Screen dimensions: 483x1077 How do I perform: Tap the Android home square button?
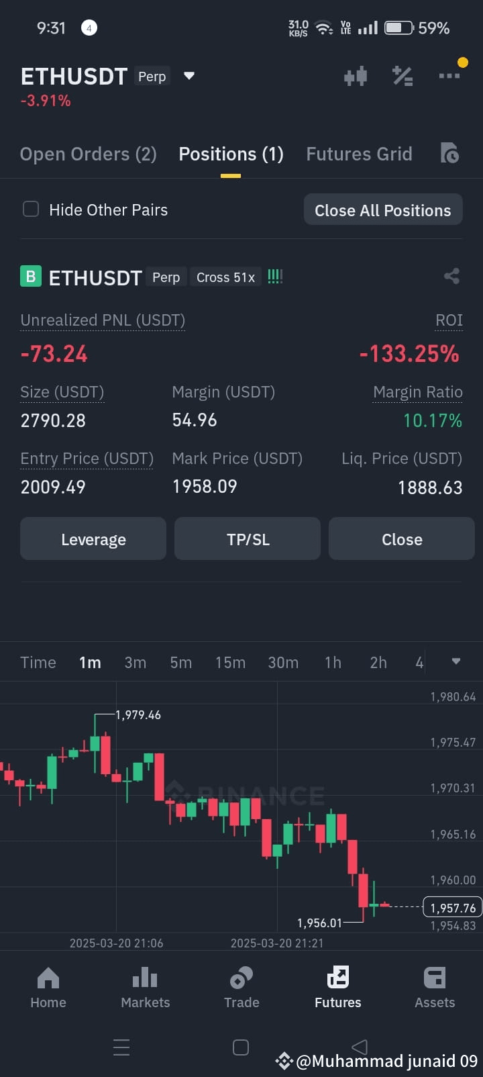(241, 1047)
